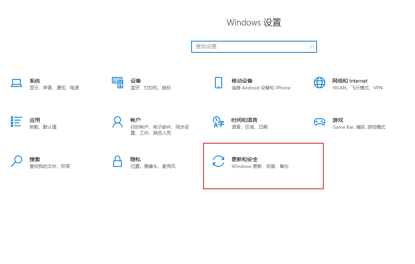The width and height of the screenshot is (415, 264).
Task: Open the 移动设备 settings title
Action: (x=242, y=81)
